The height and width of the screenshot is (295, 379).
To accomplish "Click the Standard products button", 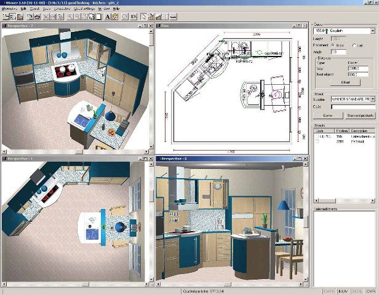I will 360,116.
